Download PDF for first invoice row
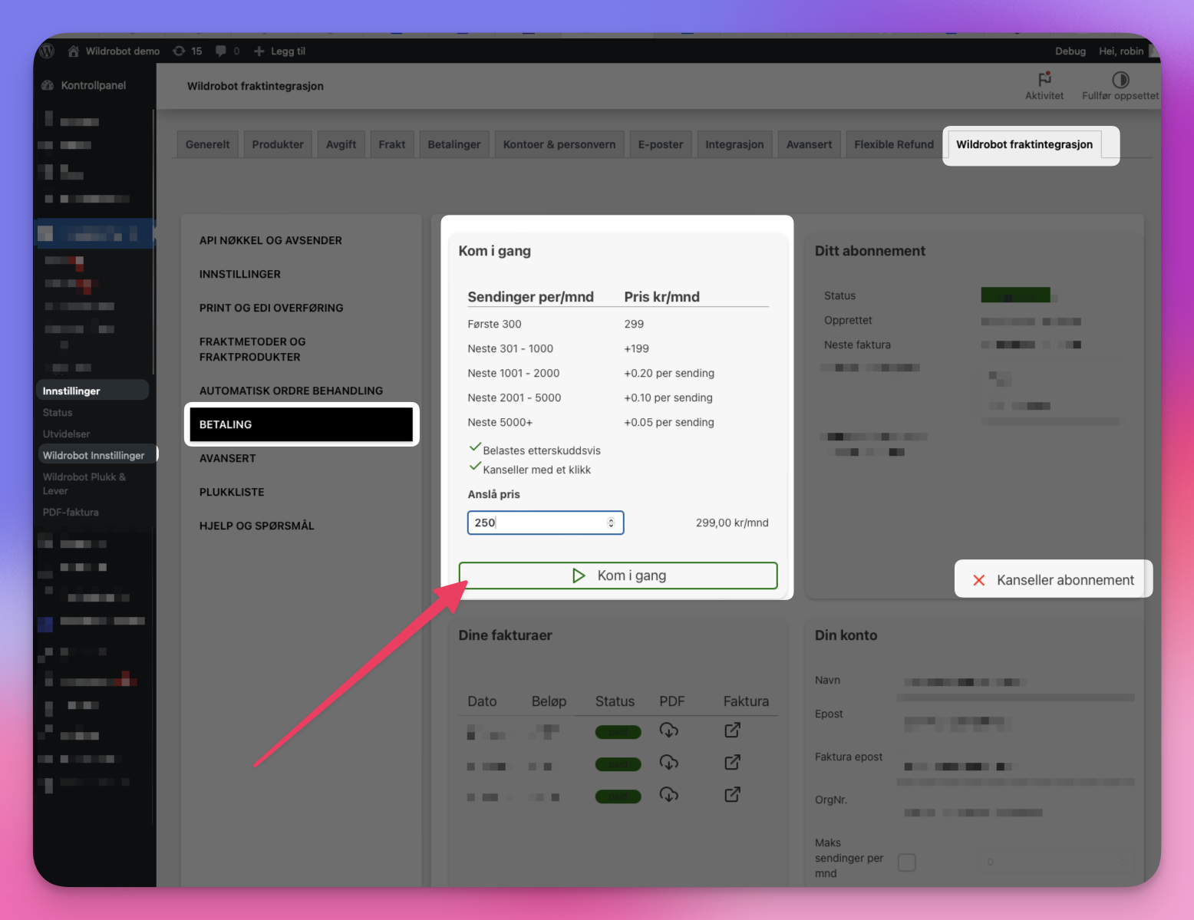This screenshot has width=1194, height=920. (x=669, y=730)
